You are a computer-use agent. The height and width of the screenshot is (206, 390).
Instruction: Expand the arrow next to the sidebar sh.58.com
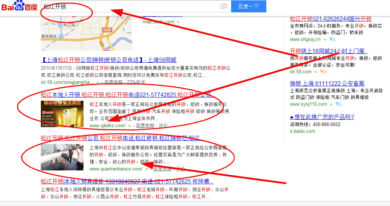(316, 72)
